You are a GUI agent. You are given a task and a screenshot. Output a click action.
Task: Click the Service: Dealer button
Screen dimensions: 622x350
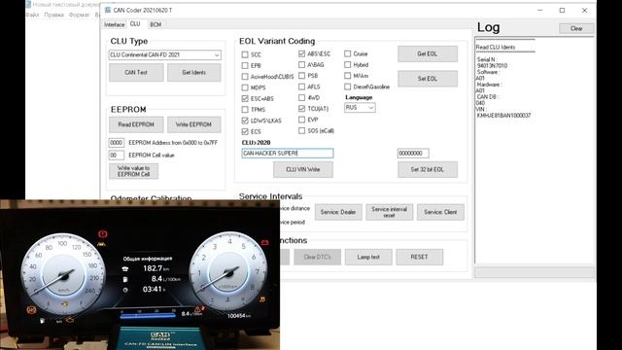click(338, 212)
